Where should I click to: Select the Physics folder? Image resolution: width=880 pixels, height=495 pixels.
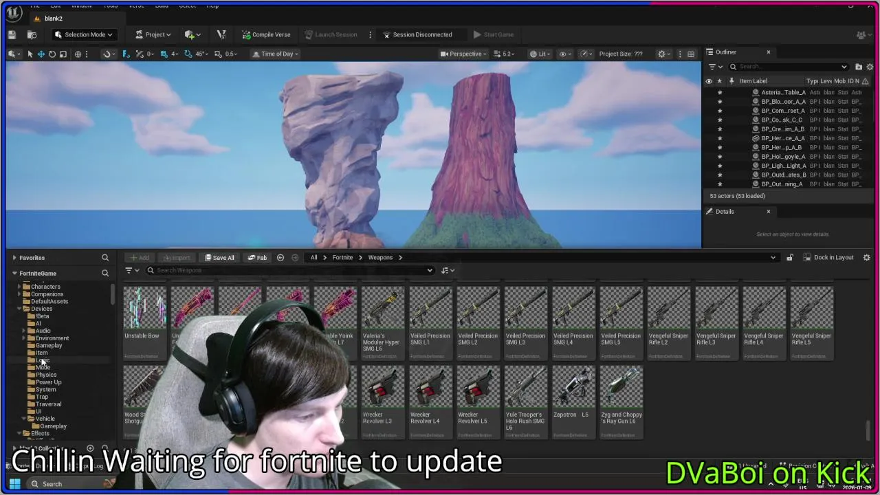pyautogui.click(x=46, y=375)
